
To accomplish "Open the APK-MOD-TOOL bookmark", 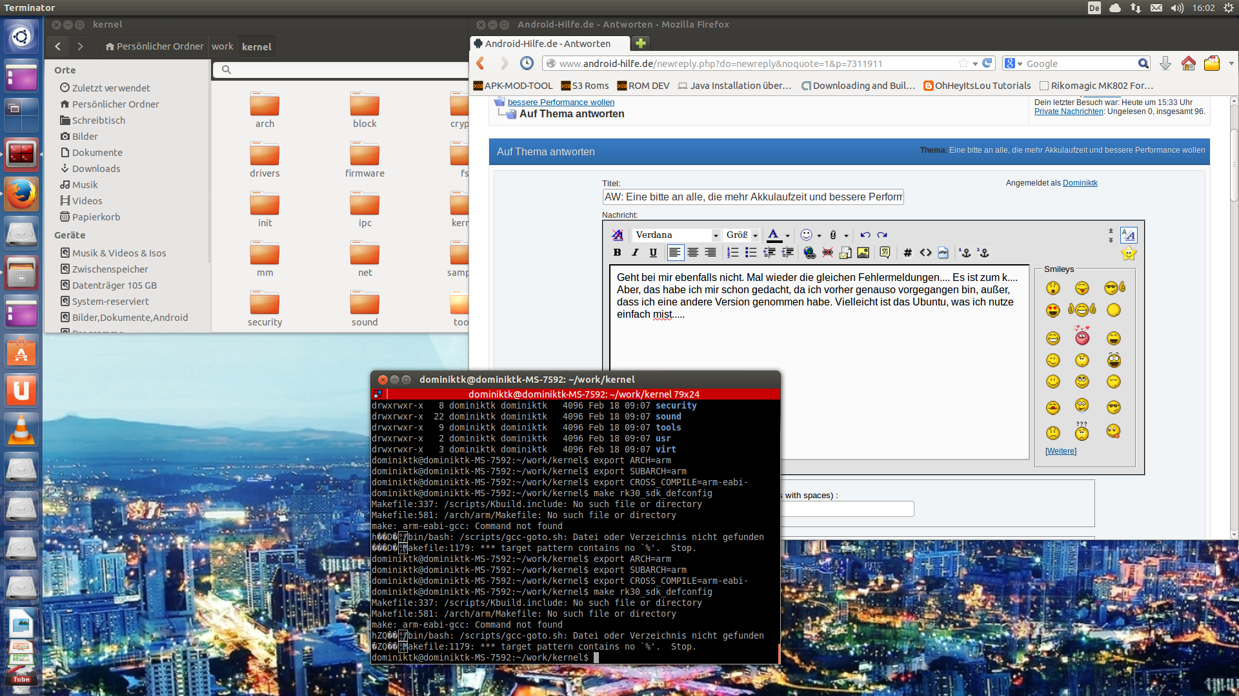I will (x=513, y=86).
